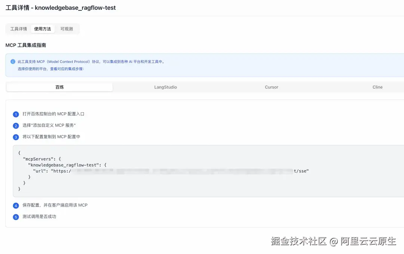Switch to the 工具详情 tab
The image size is (404, 254).
click(19, 29)
